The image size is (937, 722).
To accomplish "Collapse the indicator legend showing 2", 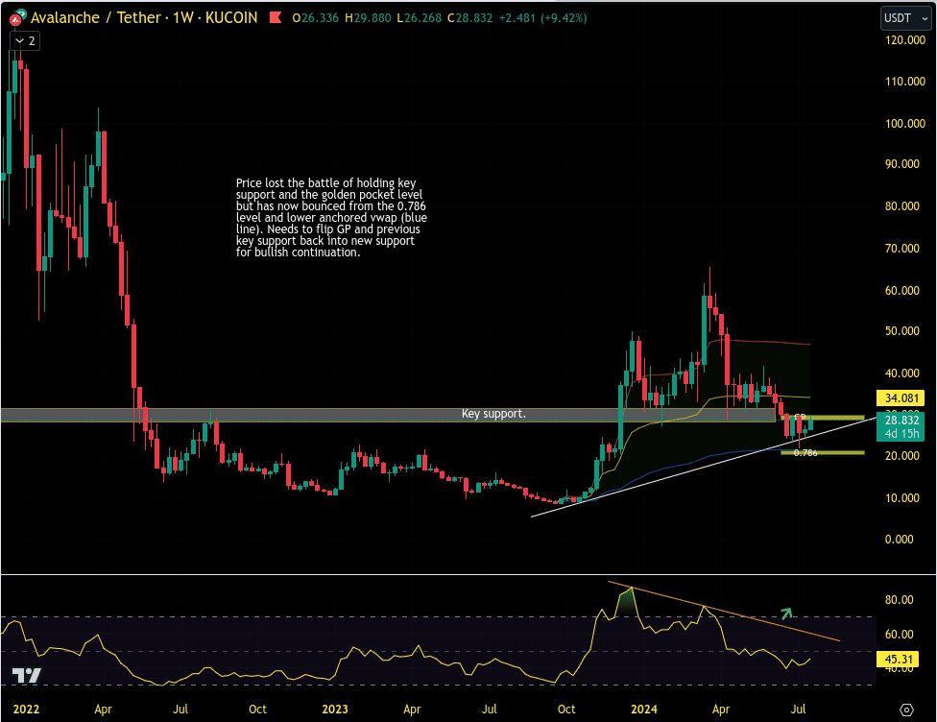I will 25,41.
